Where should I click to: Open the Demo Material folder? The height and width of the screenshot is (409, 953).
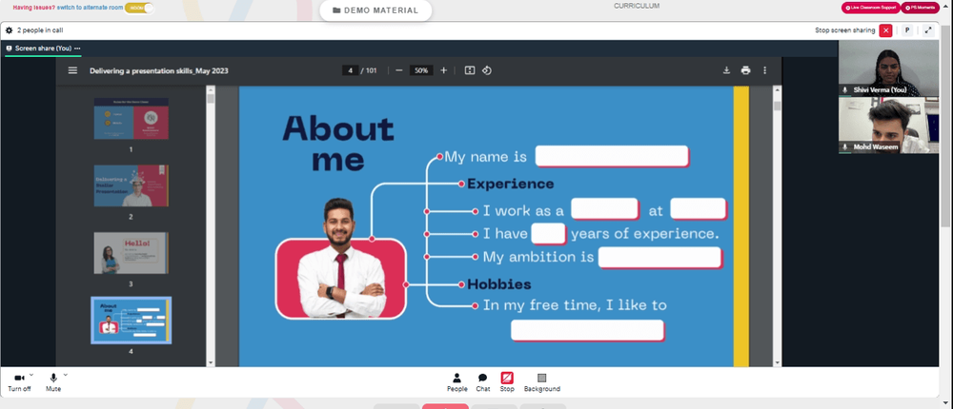(x=375, y=10)
